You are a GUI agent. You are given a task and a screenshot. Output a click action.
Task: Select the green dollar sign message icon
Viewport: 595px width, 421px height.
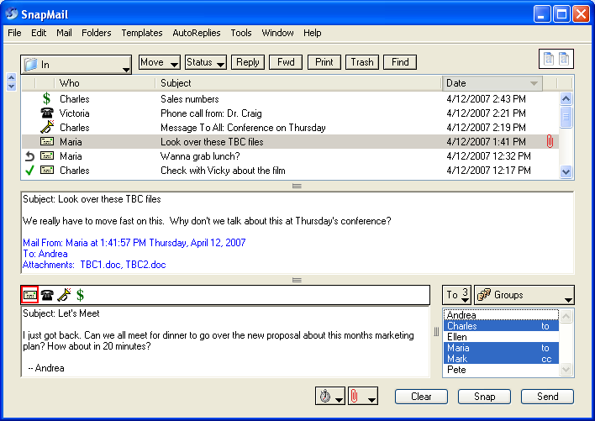click(x=80, y=295)
